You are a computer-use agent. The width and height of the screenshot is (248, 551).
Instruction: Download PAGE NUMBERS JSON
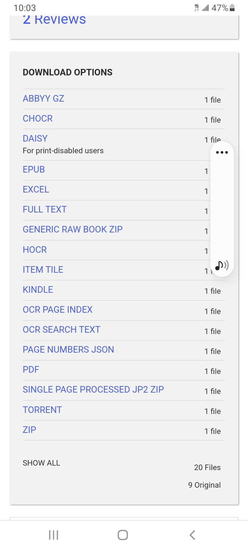(68, 350)
